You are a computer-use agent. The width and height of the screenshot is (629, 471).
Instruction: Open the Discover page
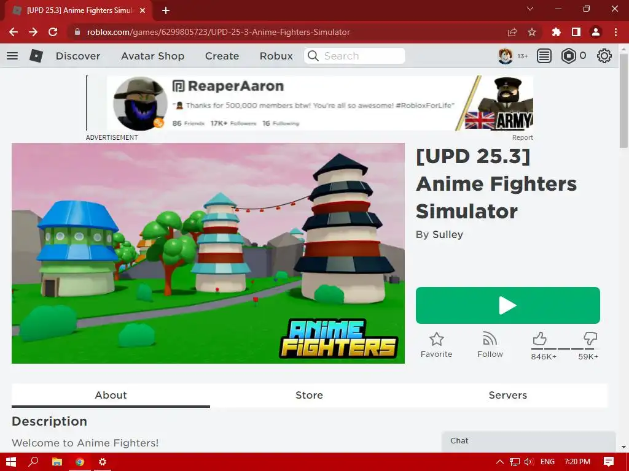[x=78, y=56]
